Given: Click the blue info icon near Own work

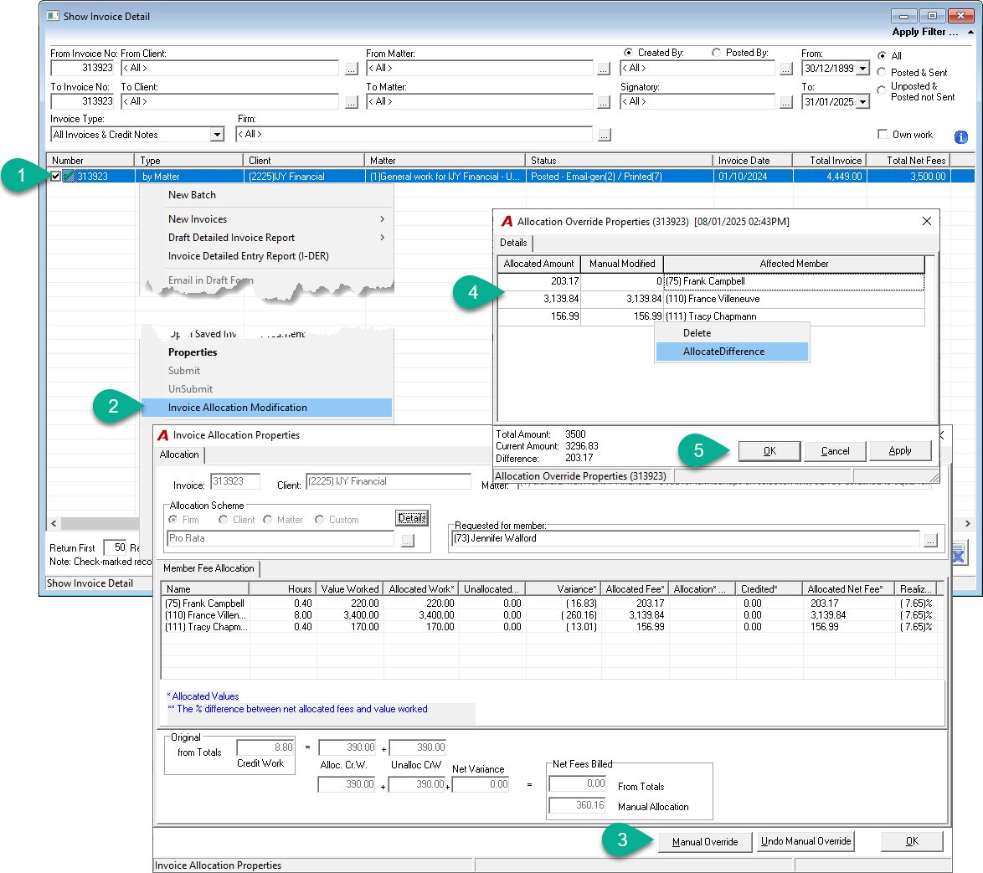Looking at the screenshot, I should pyautogui.click(x=960, y=136).
